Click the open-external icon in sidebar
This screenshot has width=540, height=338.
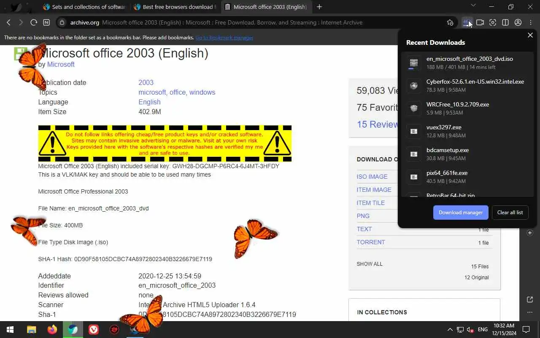tap(530, 300)
